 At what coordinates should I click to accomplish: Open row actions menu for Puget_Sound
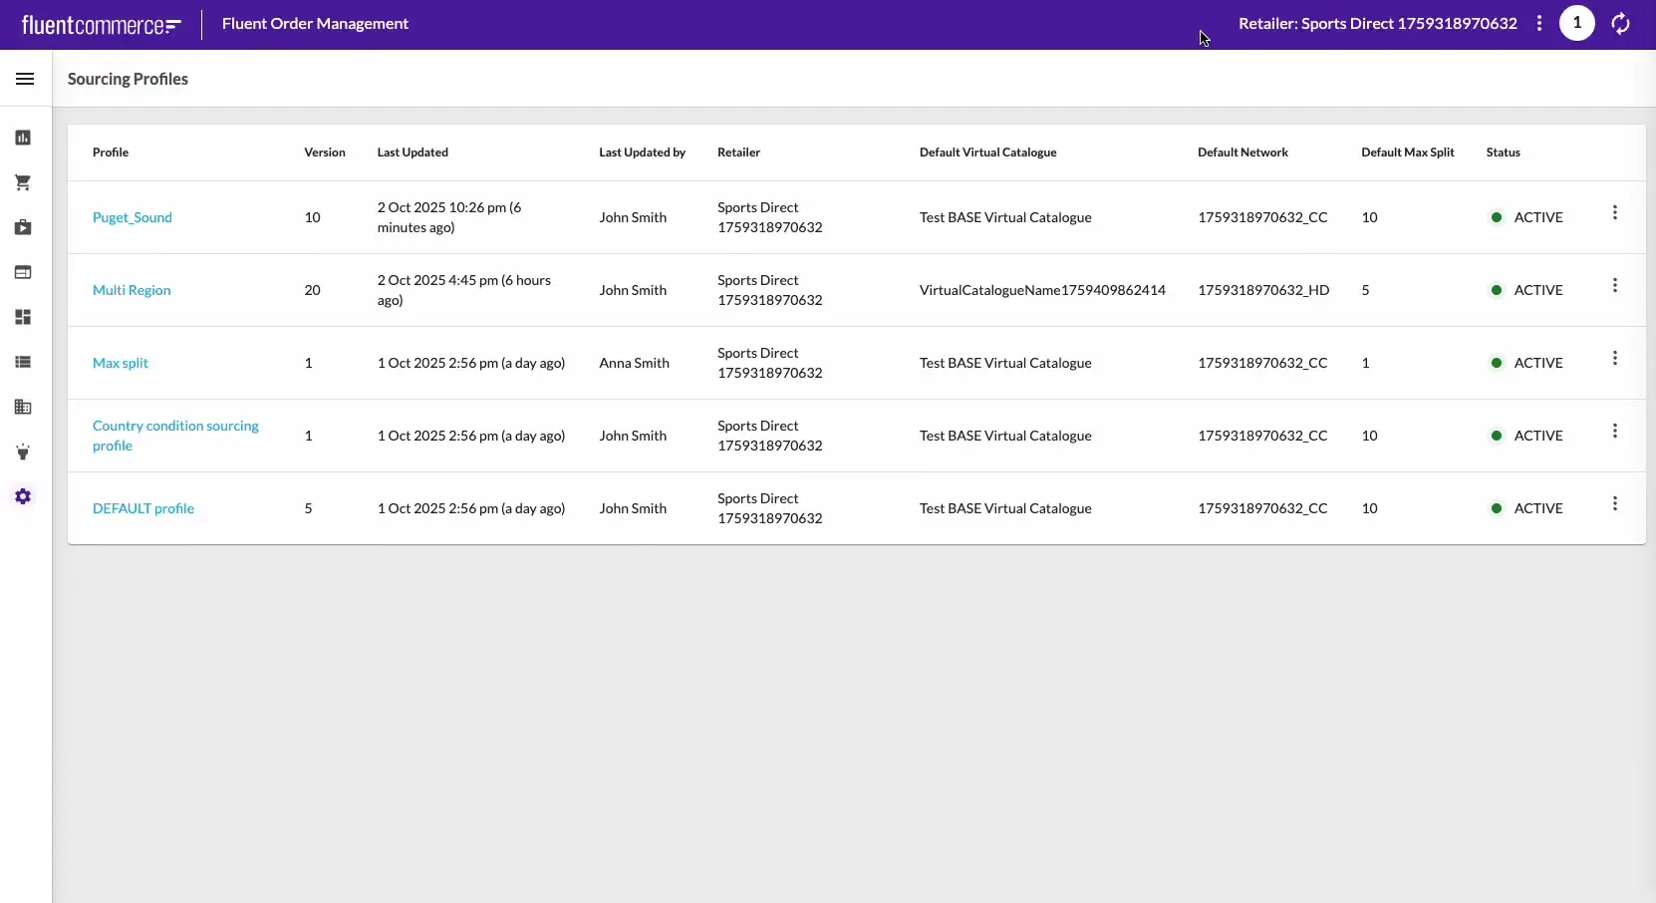(x=1614, y=213)
